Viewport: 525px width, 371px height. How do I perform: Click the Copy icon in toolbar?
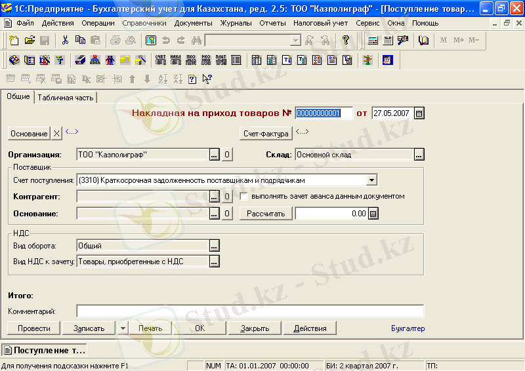[79, 40]
